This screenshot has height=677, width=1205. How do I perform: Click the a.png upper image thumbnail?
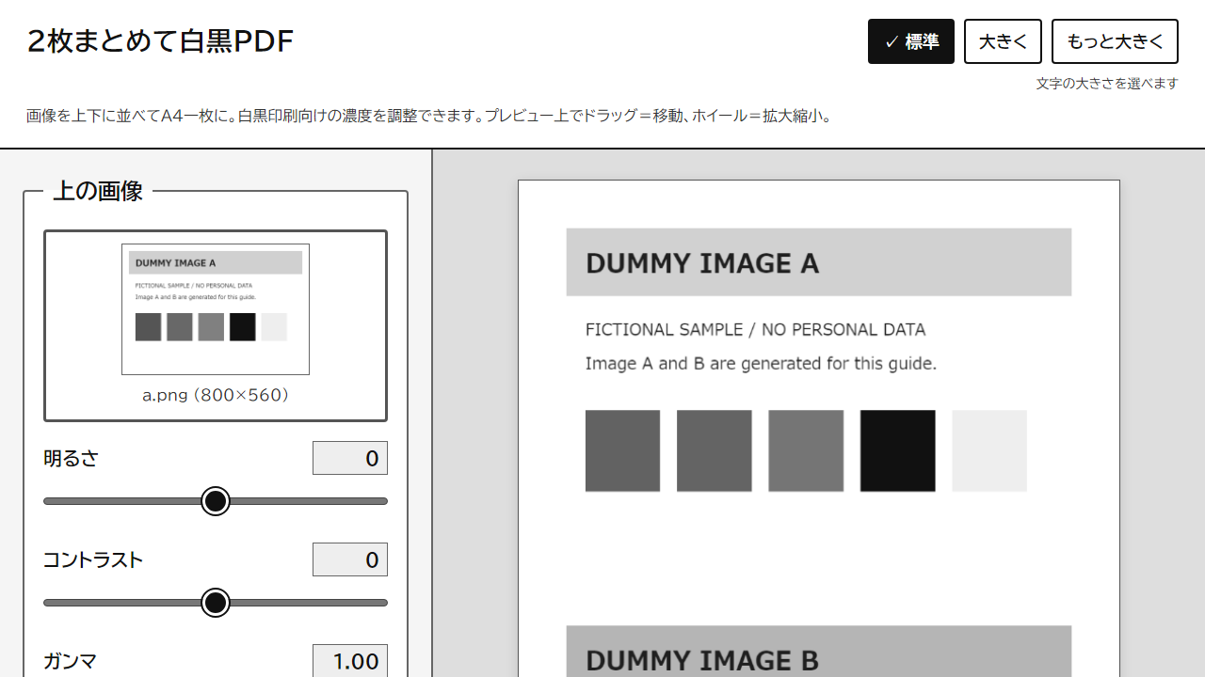216,309
